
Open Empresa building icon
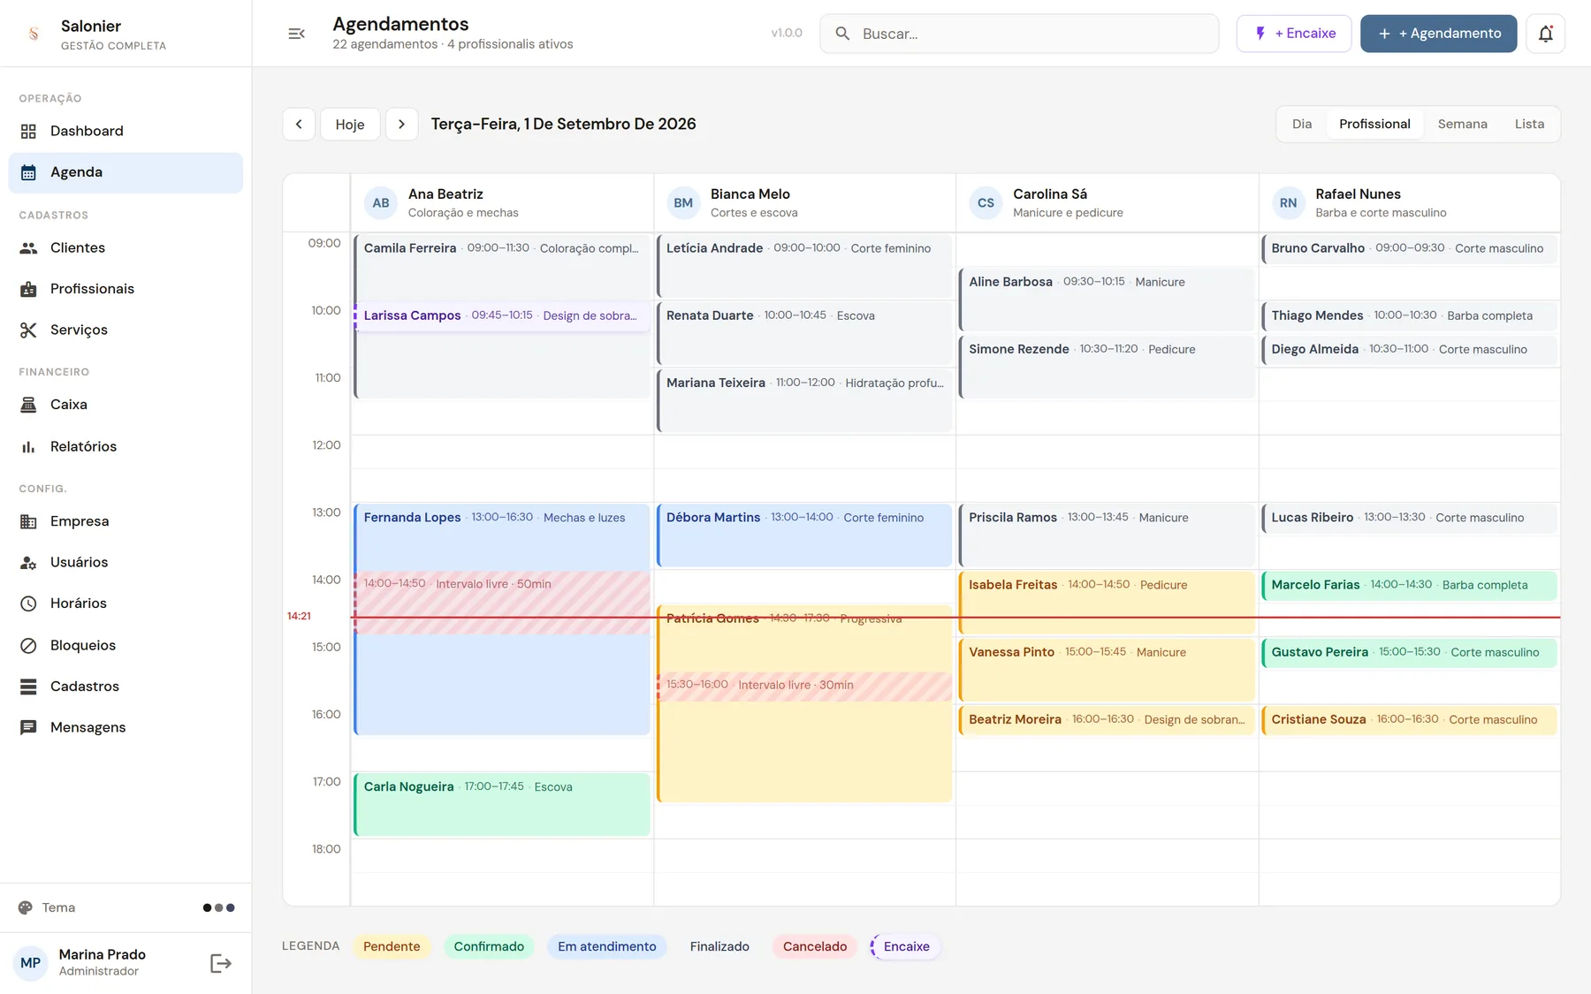[x=28, y=521]
